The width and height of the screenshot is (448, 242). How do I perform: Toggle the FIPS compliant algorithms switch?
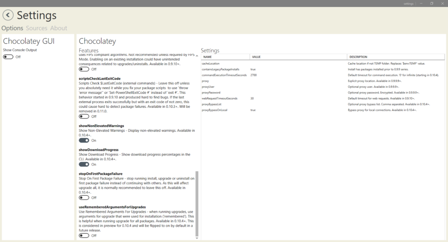84,69
